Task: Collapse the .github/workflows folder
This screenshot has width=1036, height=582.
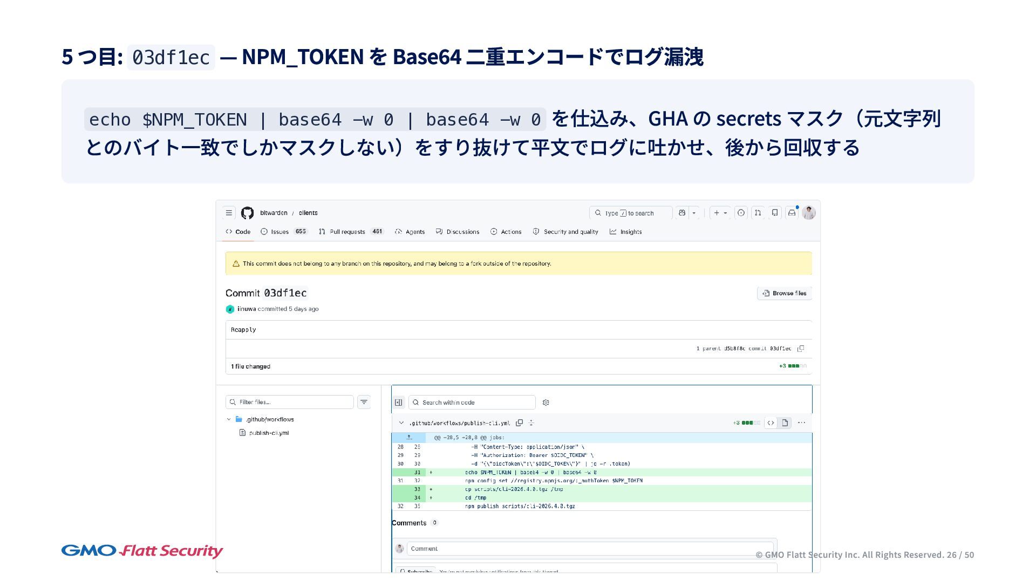Action: (229, 419)
